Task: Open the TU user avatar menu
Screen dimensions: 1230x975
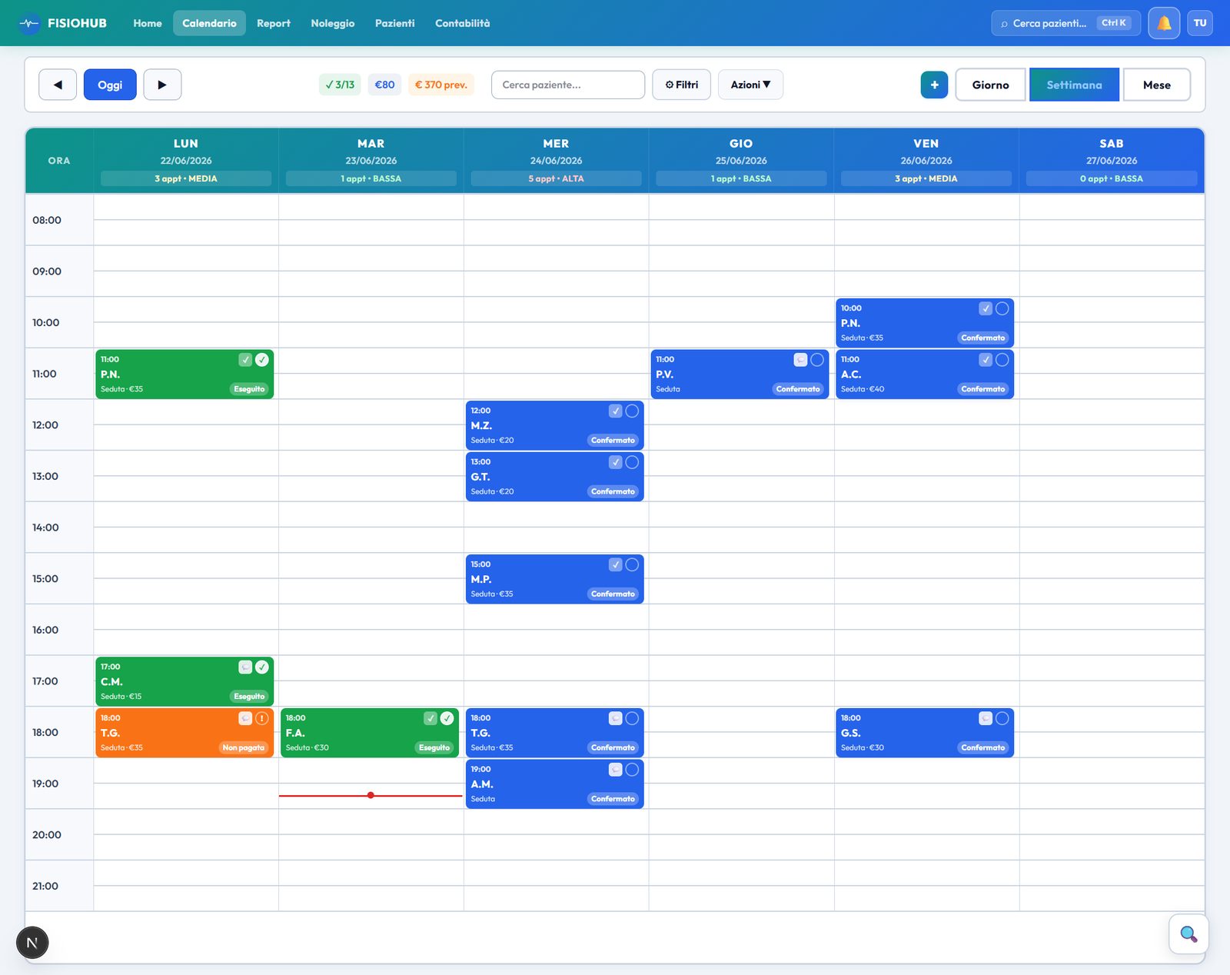Action: click(x=1200, y=23)
